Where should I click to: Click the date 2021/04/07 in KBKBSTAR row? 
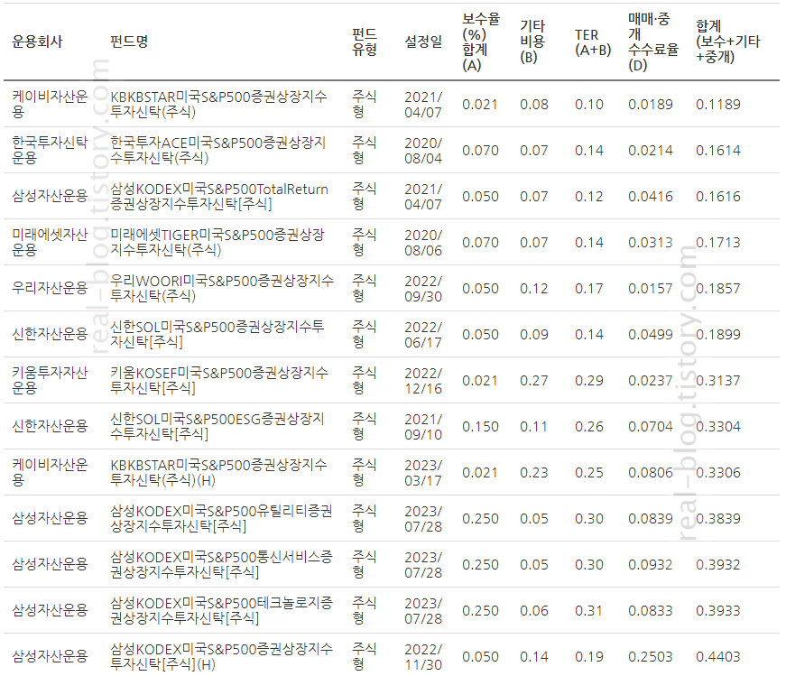click(423, 105)
